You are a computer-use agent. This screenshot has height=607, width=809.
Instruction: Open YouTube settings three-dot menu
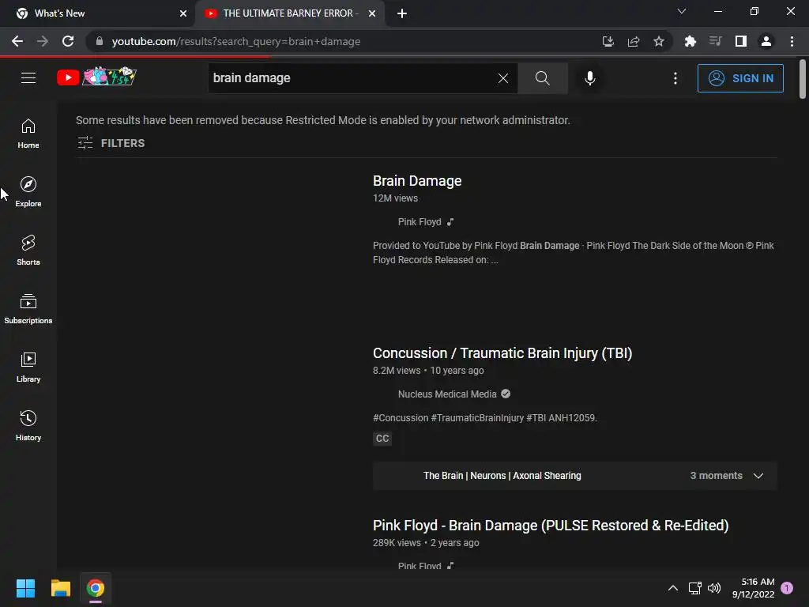675,78
